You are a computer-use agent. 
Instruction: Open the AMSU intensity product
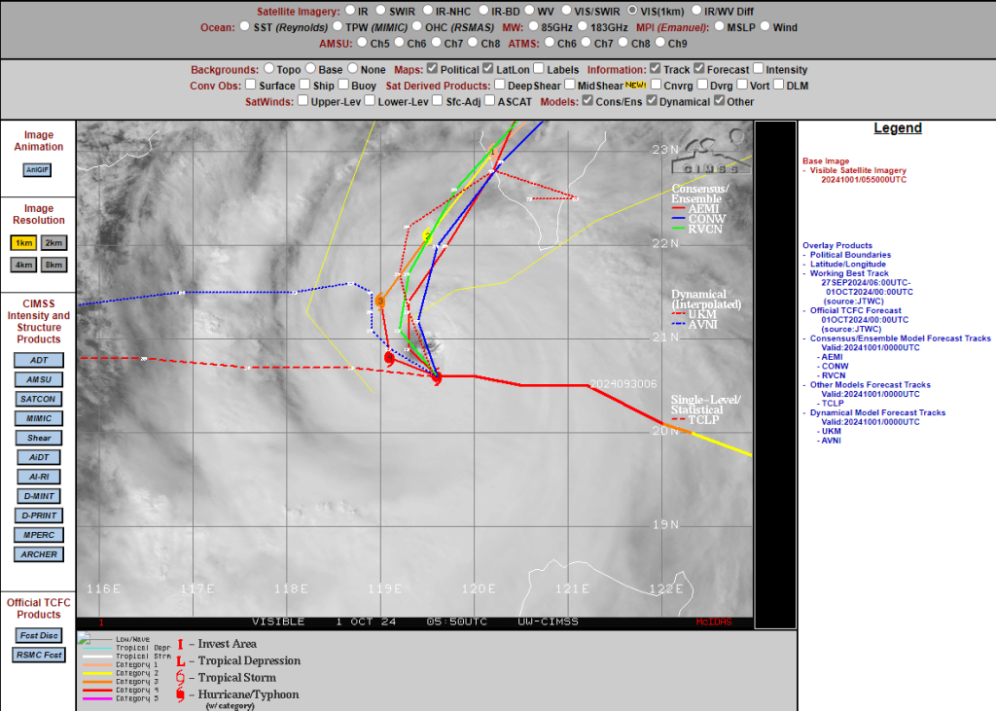coord(39,379)
